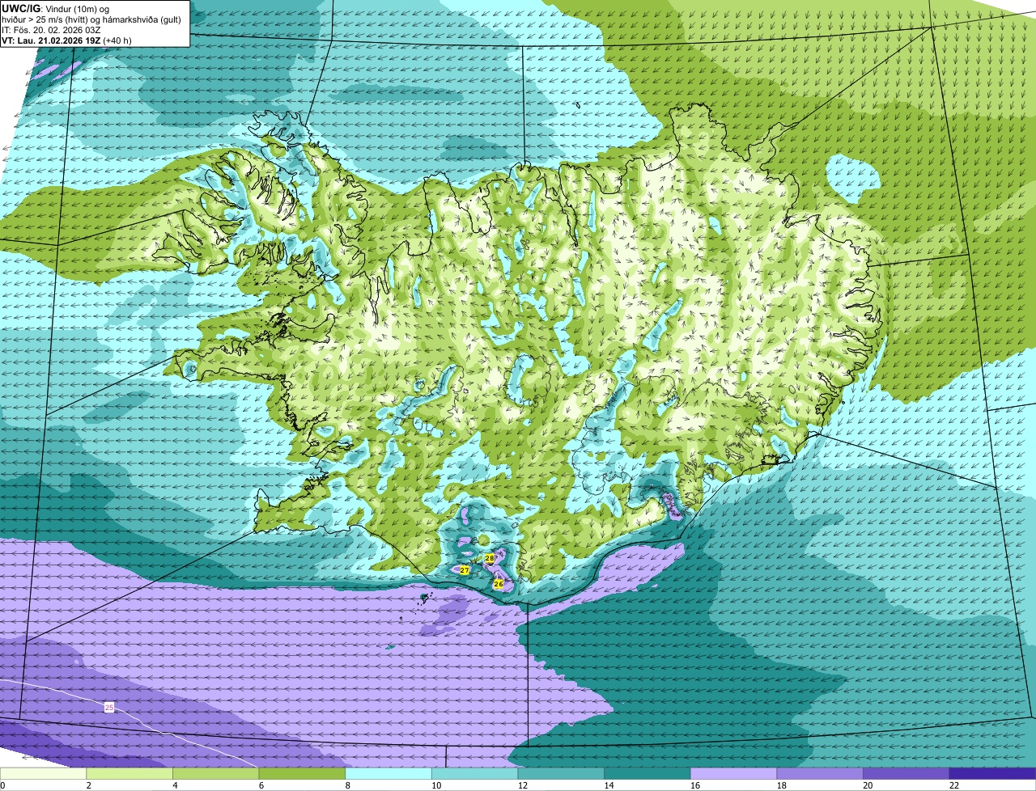Click the legend scale label '18'

pos(781,785)
